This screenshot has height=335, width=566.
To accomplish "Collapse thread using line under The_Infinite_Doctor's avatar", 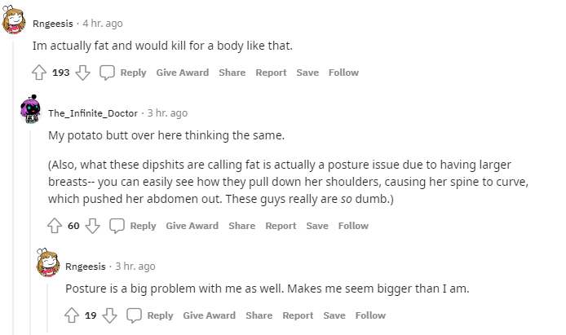I will click(x=30, y=231).
